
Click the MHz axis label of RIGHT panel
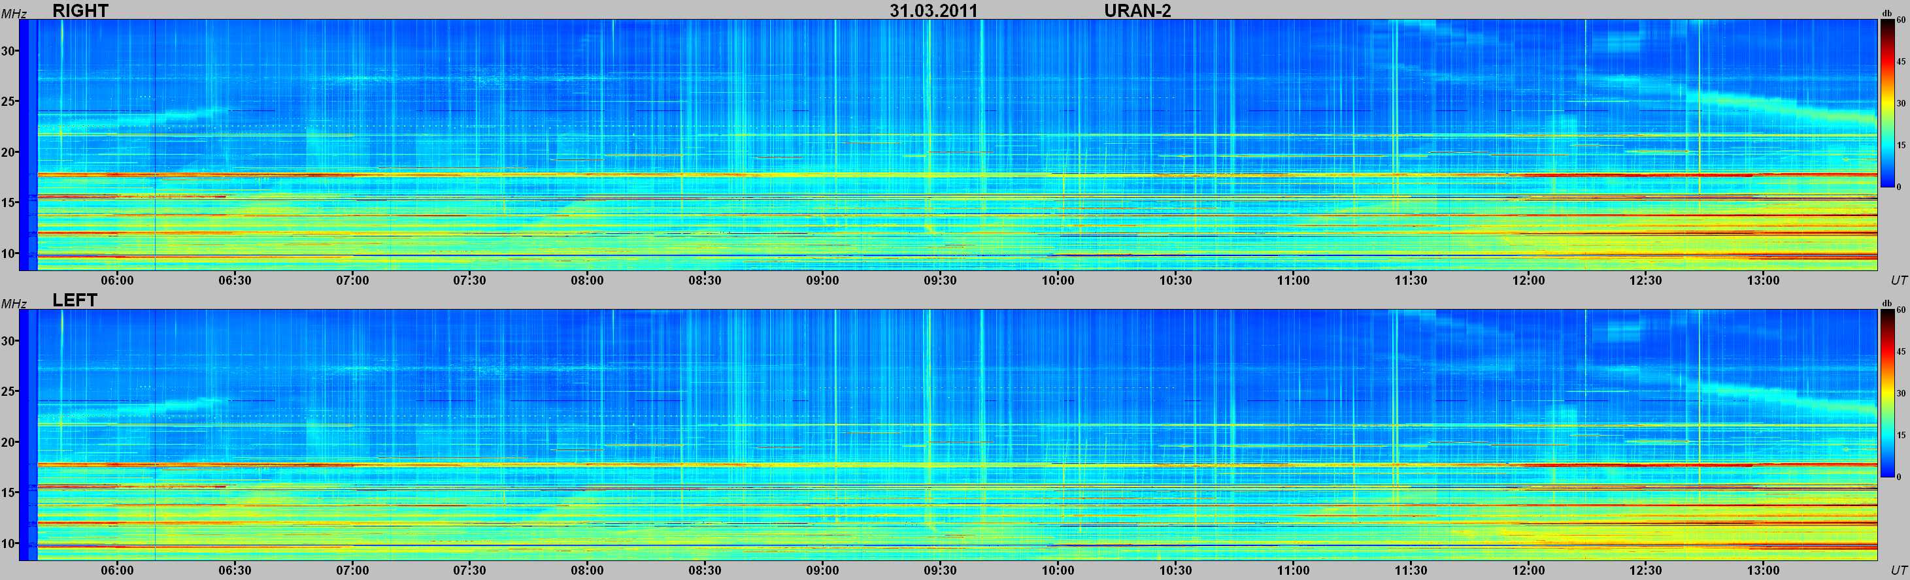[x=13, y=14]
